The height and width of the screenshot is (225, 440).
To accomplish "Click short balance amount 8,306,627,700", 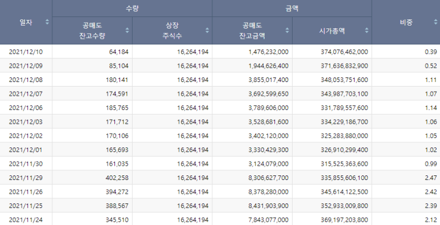I will pyautogui.click(x=269, y=178).
